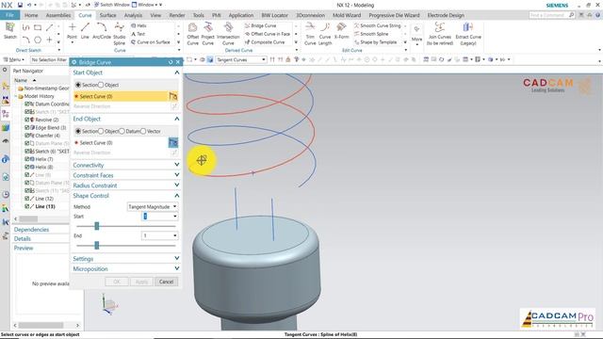This screenshot has width=603, height=339.
Task: Click the Helix curve command
Action: 139,25
